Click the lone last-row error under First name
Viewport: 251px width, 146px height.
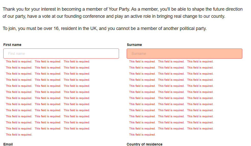(19, 135)
